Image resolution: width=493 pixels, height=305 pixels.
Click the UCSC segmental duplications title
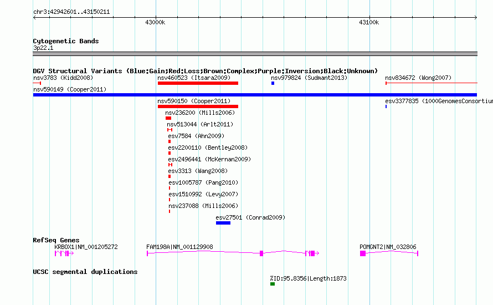[x=85, y=272]
